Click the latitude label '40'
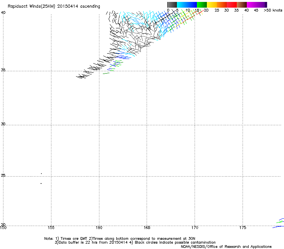Image resolution: width=284 pixels, height=249 pixels. click(3, 13)
